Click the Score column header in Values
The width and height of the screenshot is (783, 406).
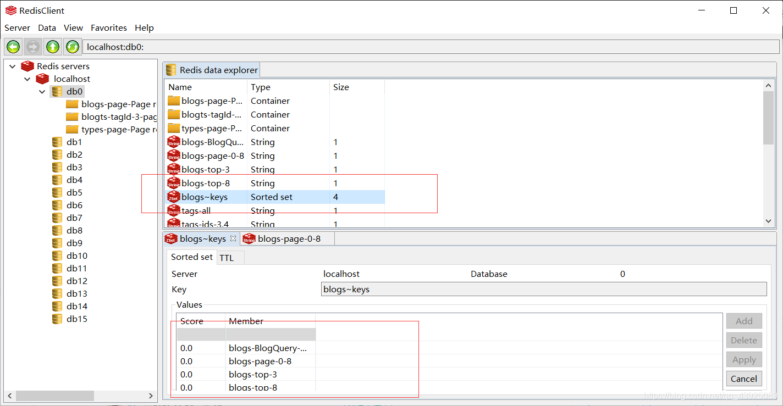click(x=201, y=321)
